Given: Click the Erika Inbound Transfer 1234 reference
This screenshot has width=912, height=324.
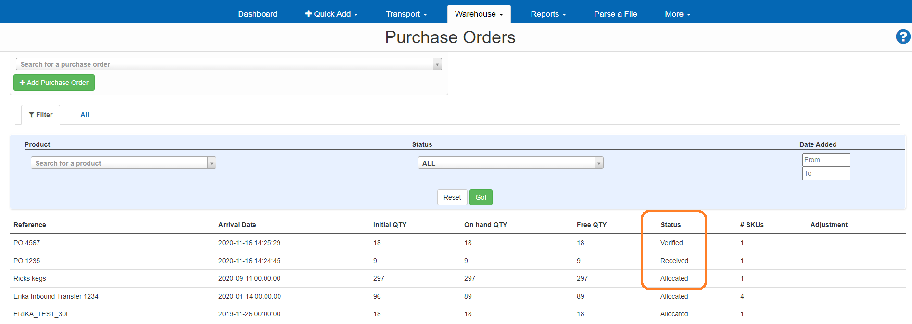Looking at the screenshot, I should [x=56, y=296].
